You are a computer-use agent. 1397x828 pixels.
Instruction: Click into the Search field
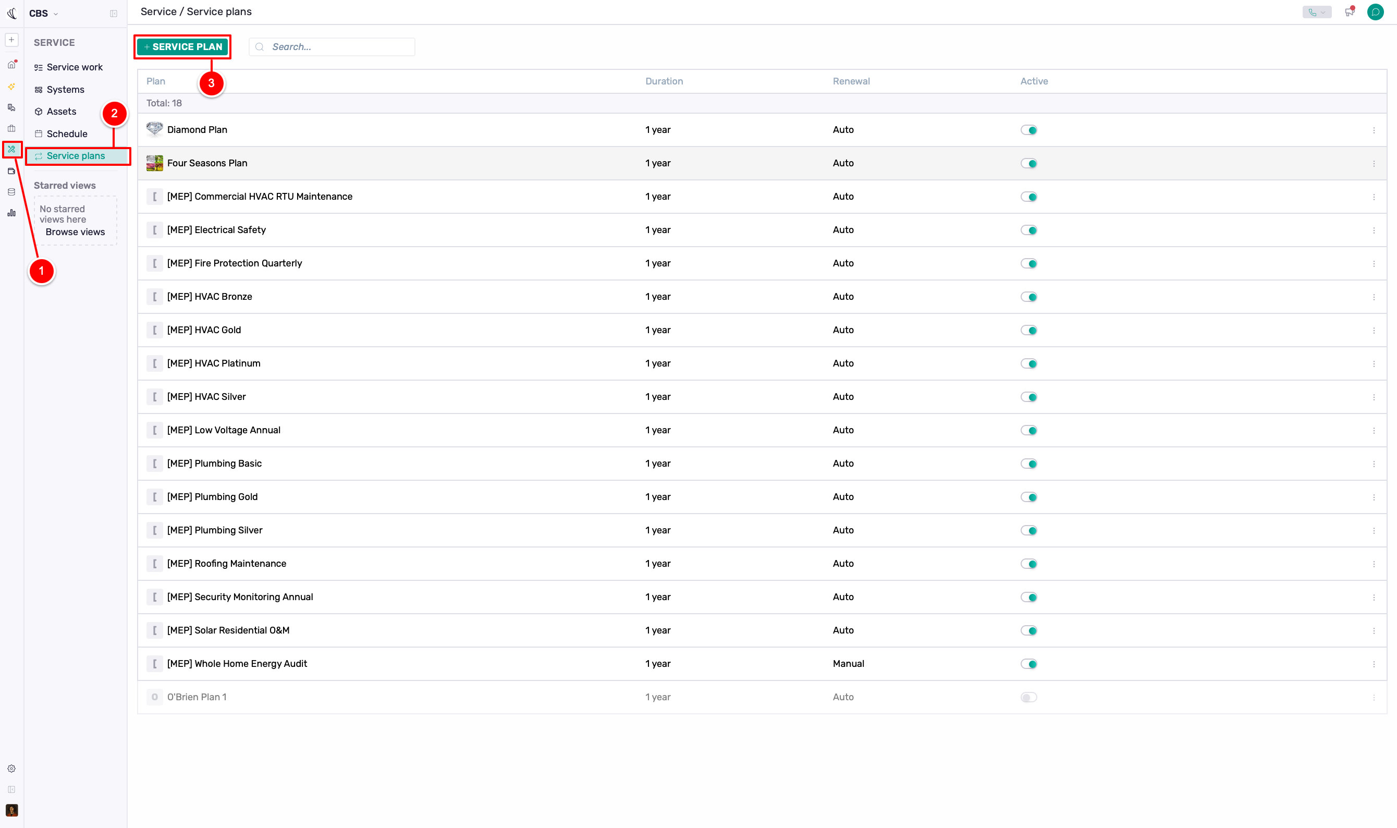pos(332,47)
